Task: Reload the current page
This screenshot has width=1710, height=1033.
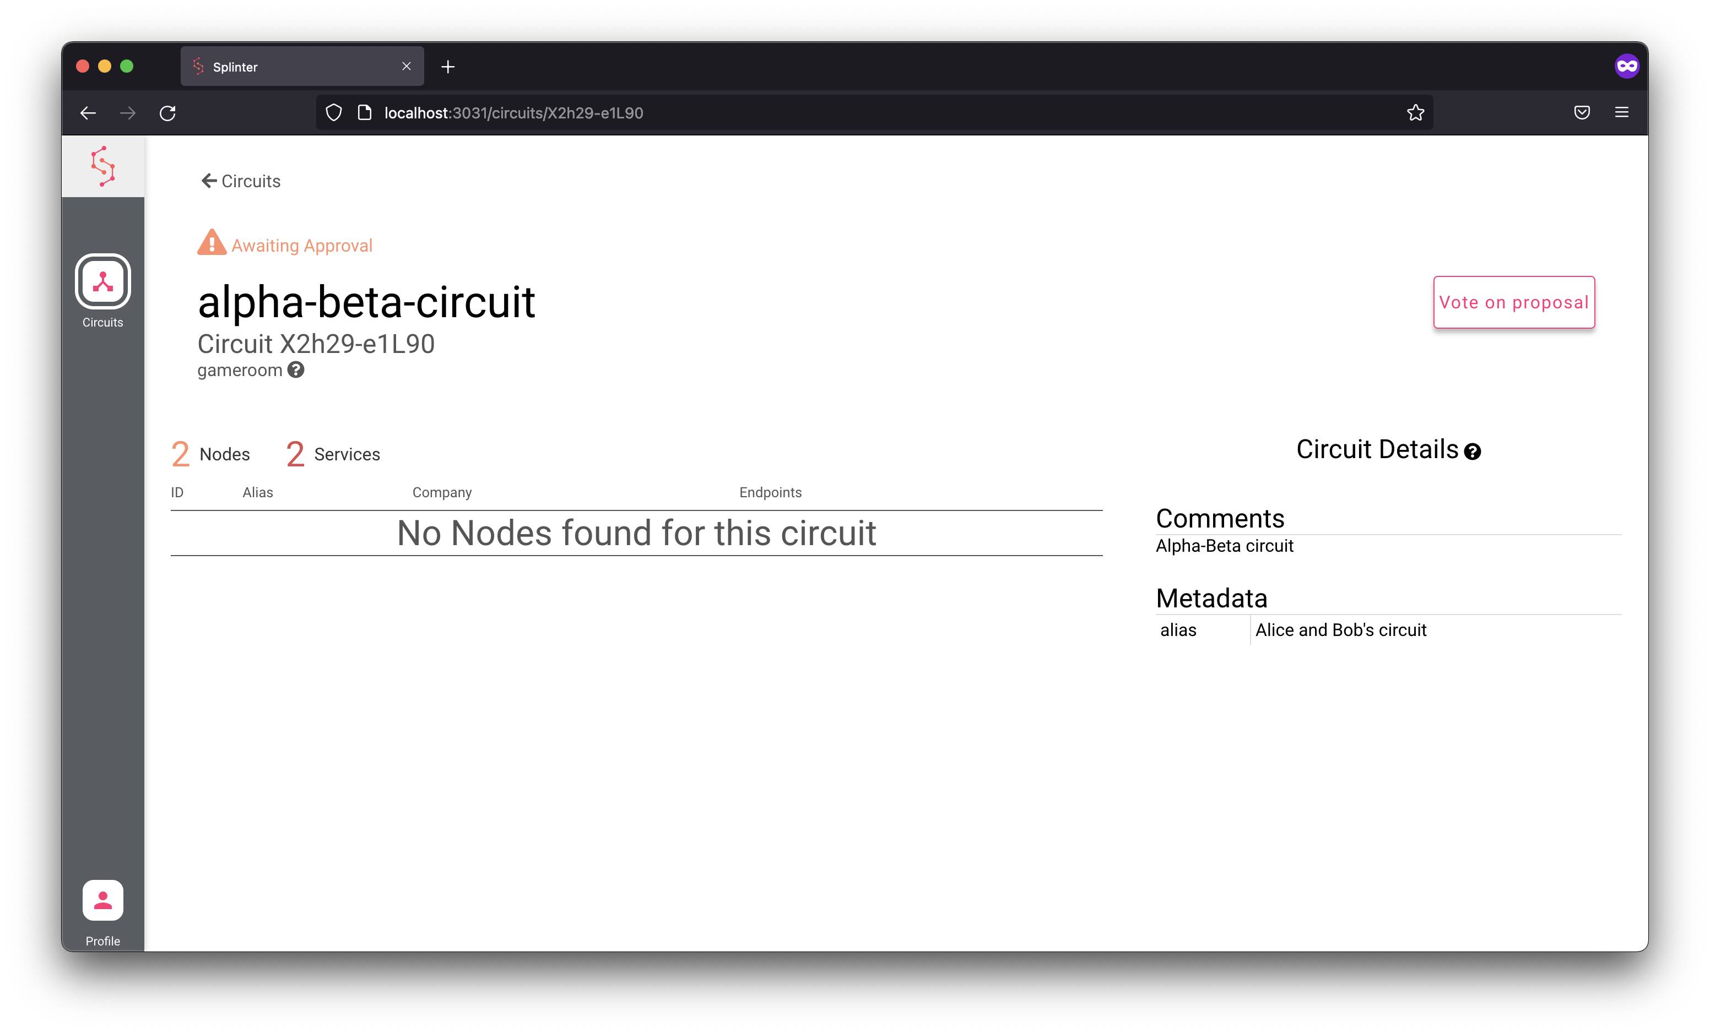Action: [167, 112]
